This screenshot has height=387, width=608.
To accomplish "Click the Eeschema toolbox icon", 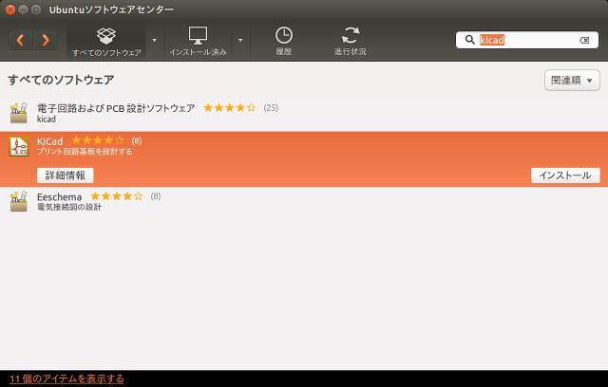I will click(19, 201).
